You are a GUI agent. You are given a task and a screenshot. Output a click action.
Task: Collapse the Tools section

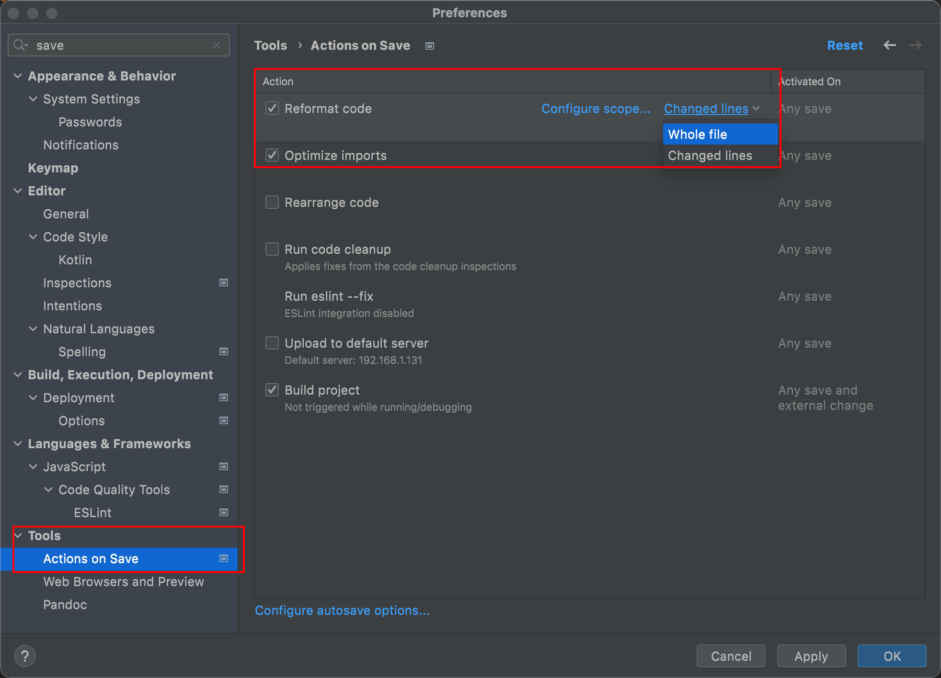click(x=18, y=535)
